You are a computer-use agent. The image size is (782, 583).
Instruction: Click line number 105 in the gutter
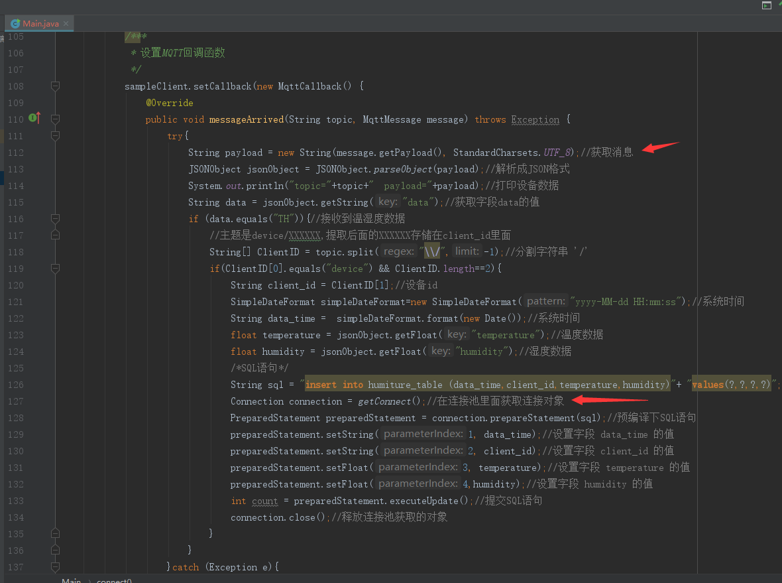(x=15, y=36)
